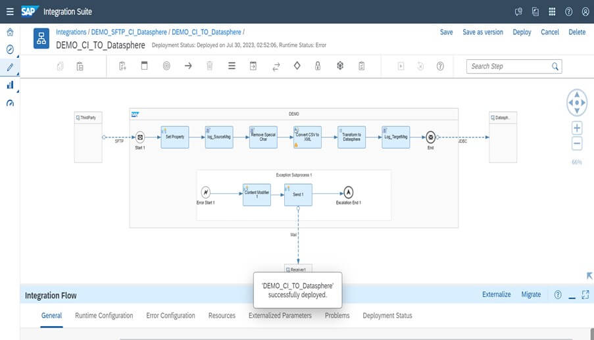Click the SAP logo

(x=30, y=11)
